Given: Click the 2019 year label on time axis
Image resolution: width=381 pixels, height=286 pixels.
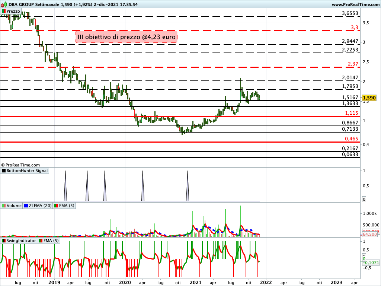Looking at the screenshot, I should pyautogui.click(x=54, y=283).
